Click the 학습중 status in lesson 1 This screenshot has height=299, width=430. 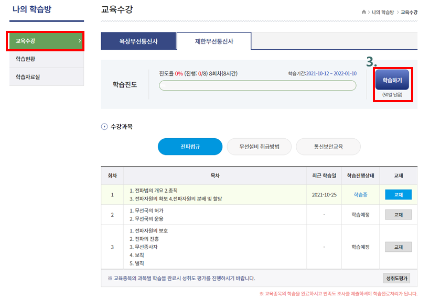click(360, 194)
